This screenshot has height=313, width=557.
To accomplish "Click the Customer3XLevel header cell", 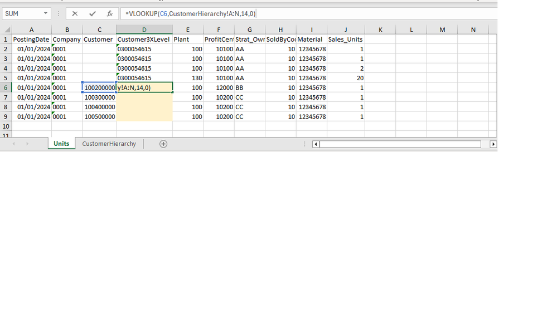I will [x=144, y=40].
